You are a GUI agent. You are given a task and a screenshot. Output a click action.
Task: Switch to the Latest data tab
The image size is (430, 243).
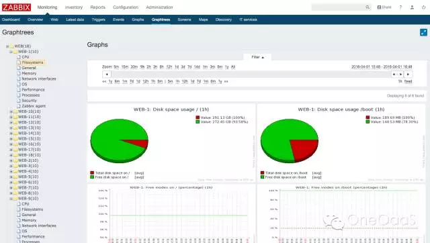pos(75,19)
